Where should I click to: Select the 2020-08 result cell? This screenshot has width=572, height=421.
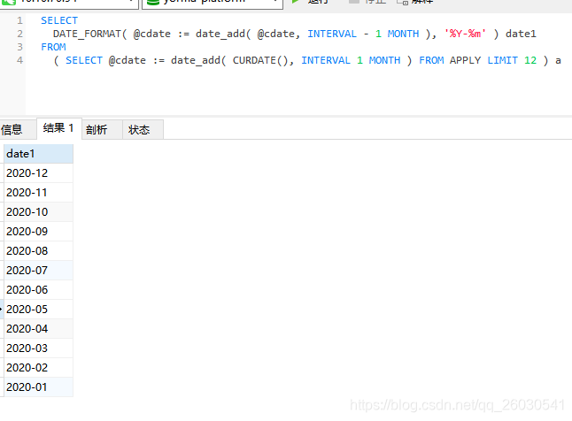38,251
